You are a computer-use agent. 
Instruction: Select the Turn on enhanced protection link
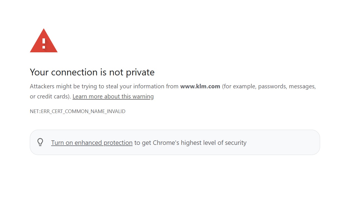point(92,143)
